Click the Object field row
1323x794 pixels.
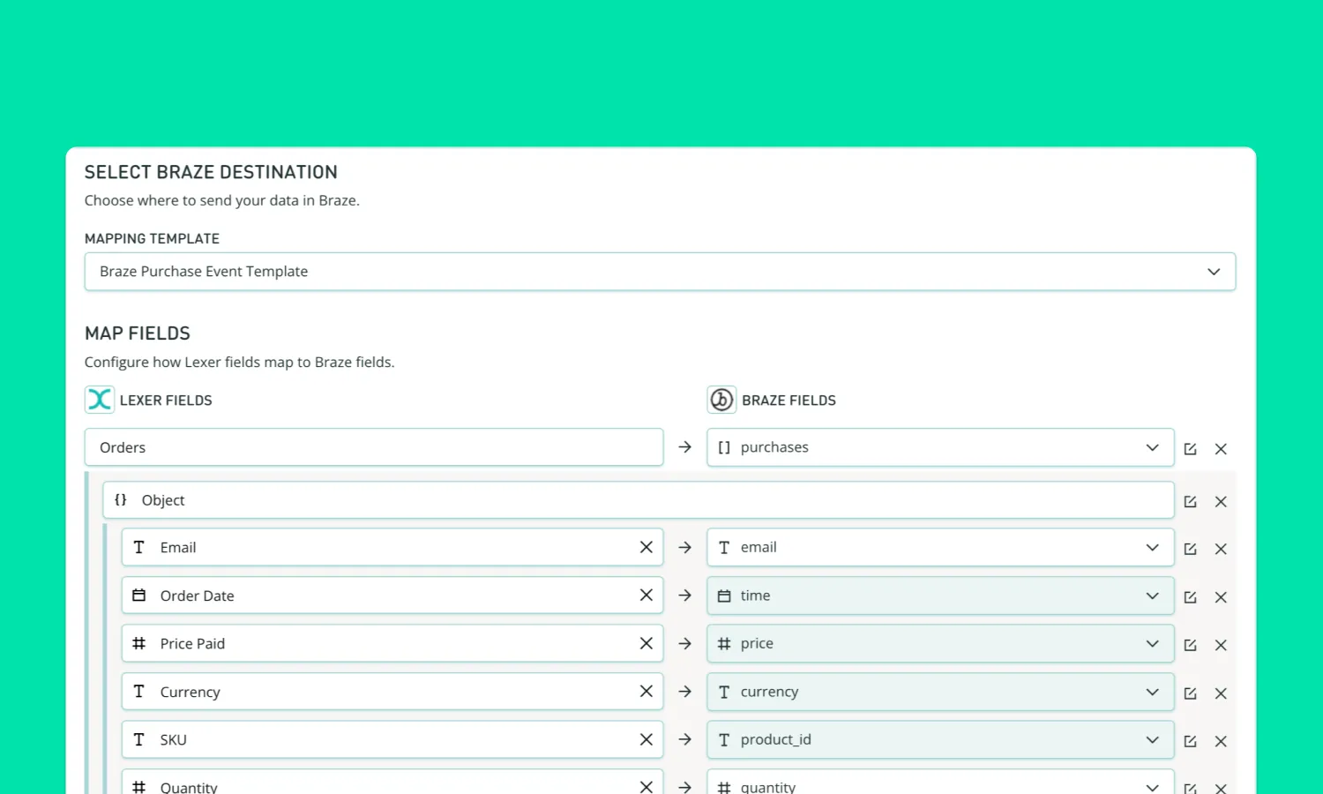point(639,500)
